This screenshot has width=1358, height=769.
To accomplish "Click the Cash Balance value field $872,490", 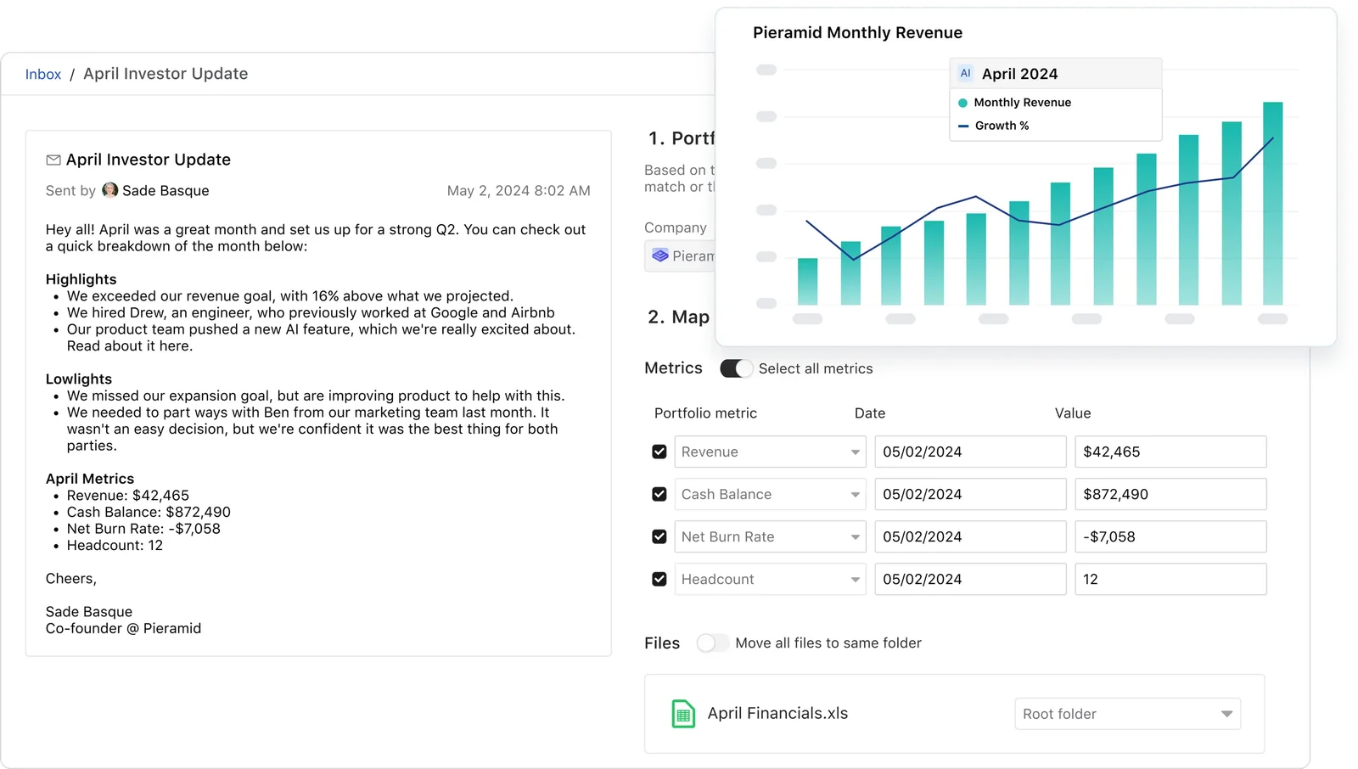I will (1170, 494).
